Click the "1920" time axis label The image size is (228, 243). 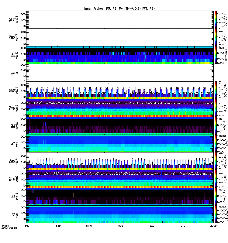pos(151,226)
